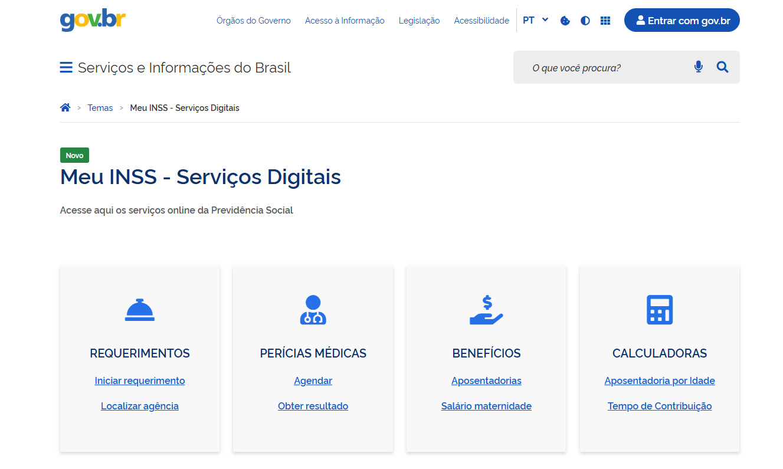Open Aposentadorias link

tap(486, 381)
